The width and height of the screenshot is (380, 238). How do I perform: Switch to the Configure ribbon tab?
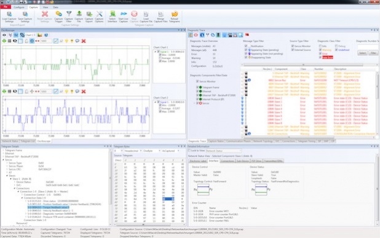[19, 7]
